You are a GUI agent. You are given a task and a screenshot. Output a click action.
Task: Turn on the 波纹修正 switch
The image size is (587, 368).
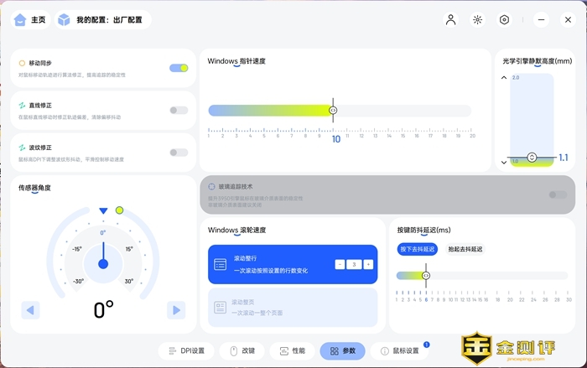[179, 153]
